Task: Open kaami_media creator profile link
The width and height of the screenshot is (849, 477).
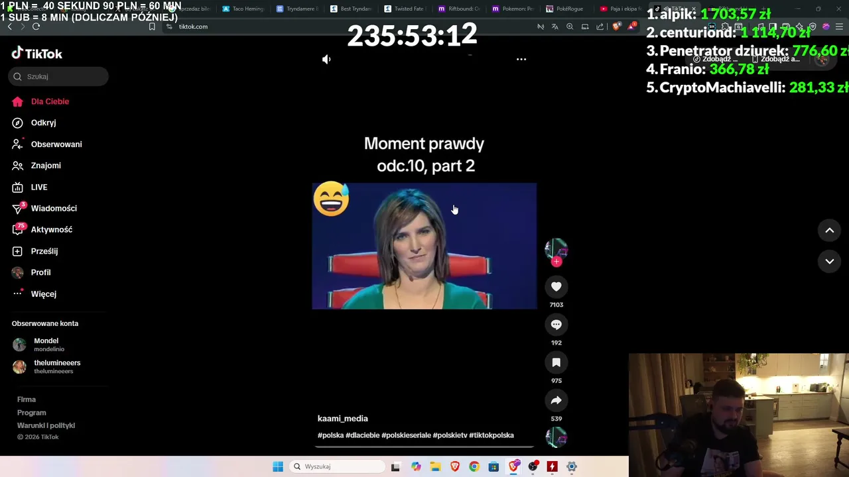Action: click(343, 419)
